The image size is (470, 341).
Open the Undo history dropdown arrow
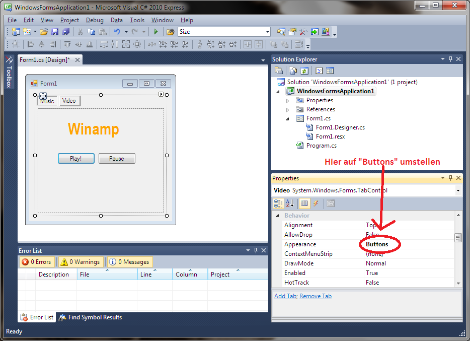(x=126, y=32)
